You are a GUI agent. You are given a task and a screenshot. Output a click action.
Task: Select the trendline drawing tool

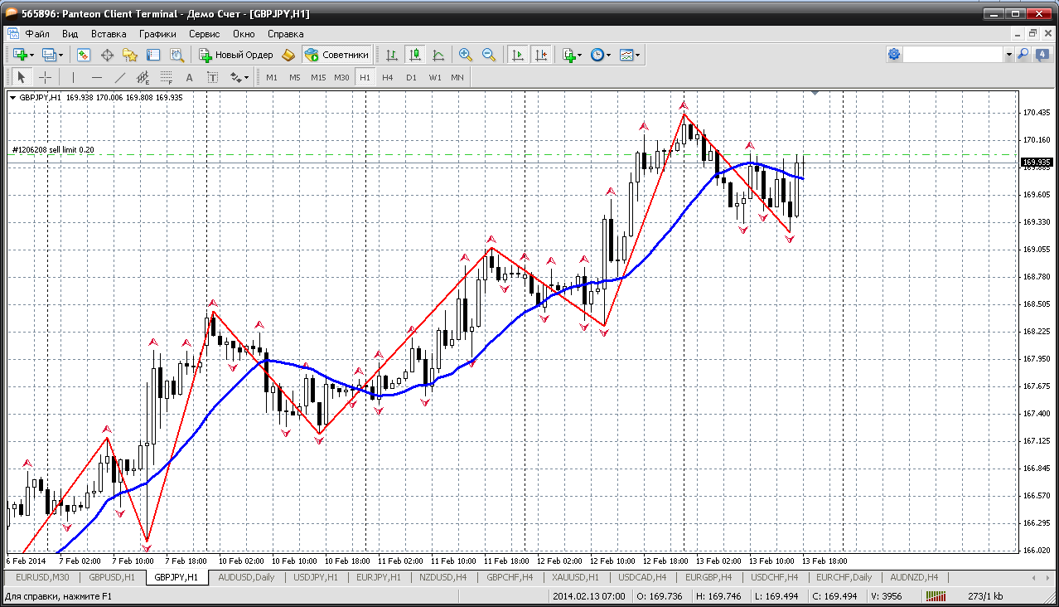tap(119, 77)
